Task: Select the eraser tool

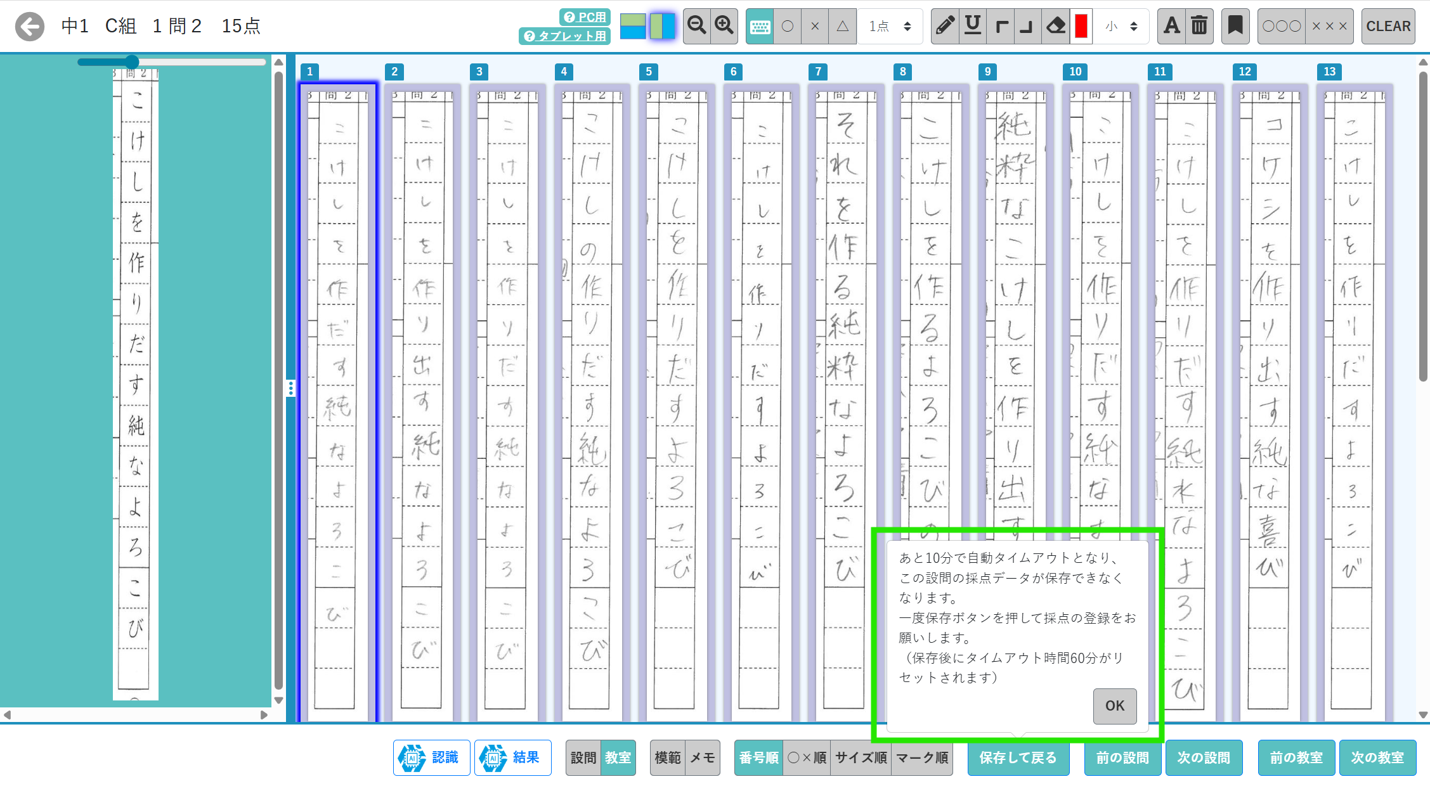Action: point(1056,26)
